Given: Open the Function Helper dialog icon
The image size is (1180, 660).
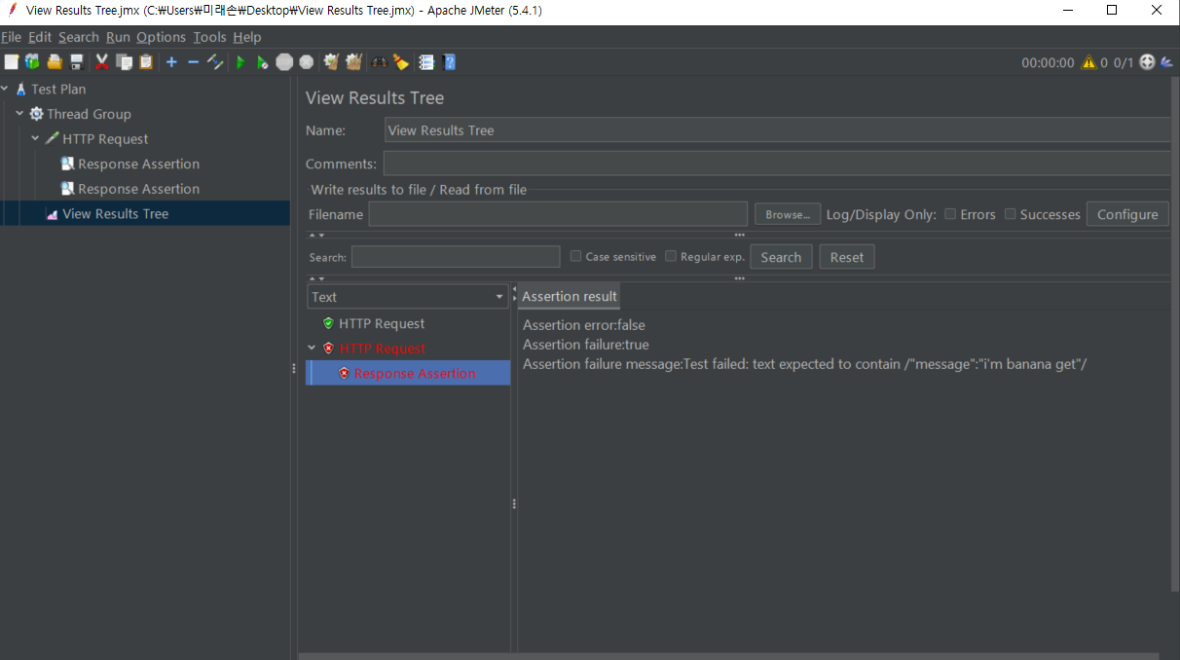Looking at the screenshot, I should 426,62.
